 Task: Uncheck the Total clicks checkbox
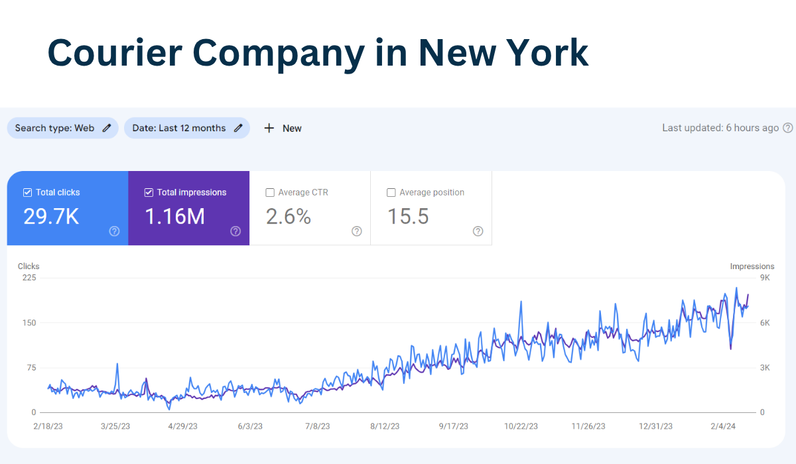coord(27,192)
